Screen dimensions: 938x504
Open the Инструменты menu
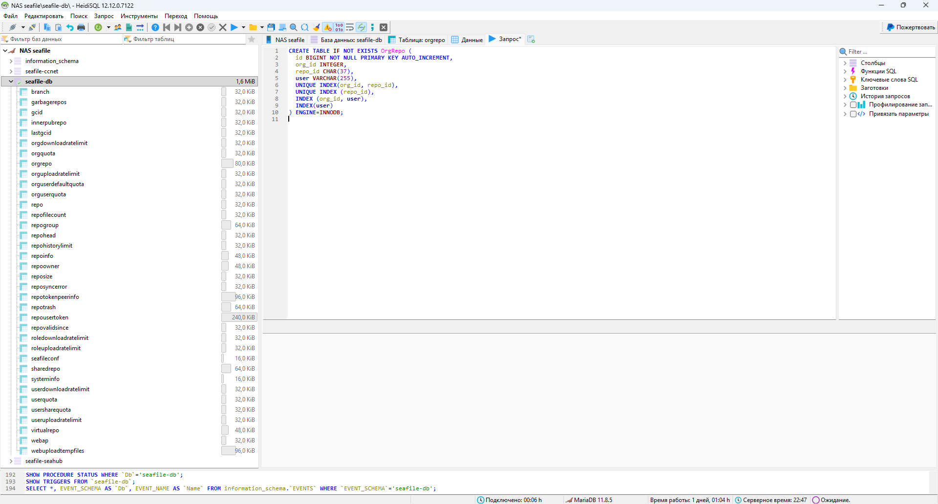[x=139, y=16]
